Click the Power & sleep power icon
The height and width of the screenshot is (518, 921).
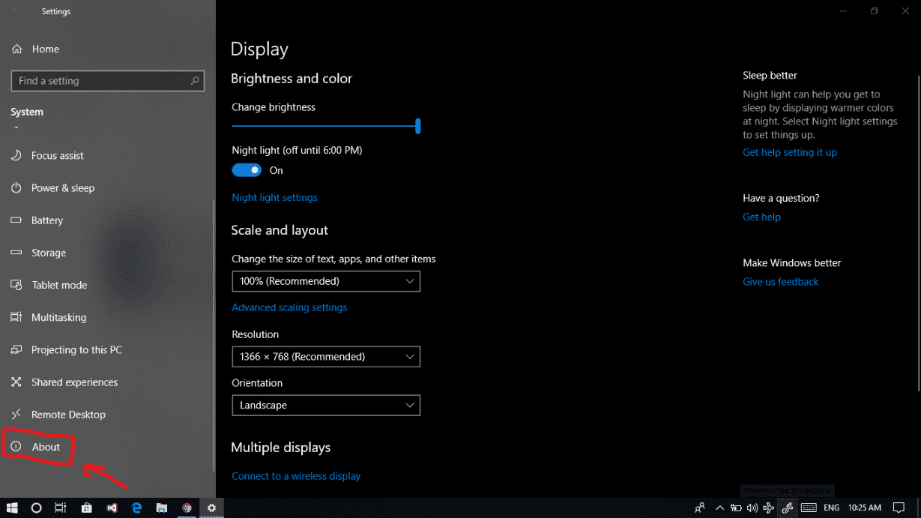coord(16,187)
